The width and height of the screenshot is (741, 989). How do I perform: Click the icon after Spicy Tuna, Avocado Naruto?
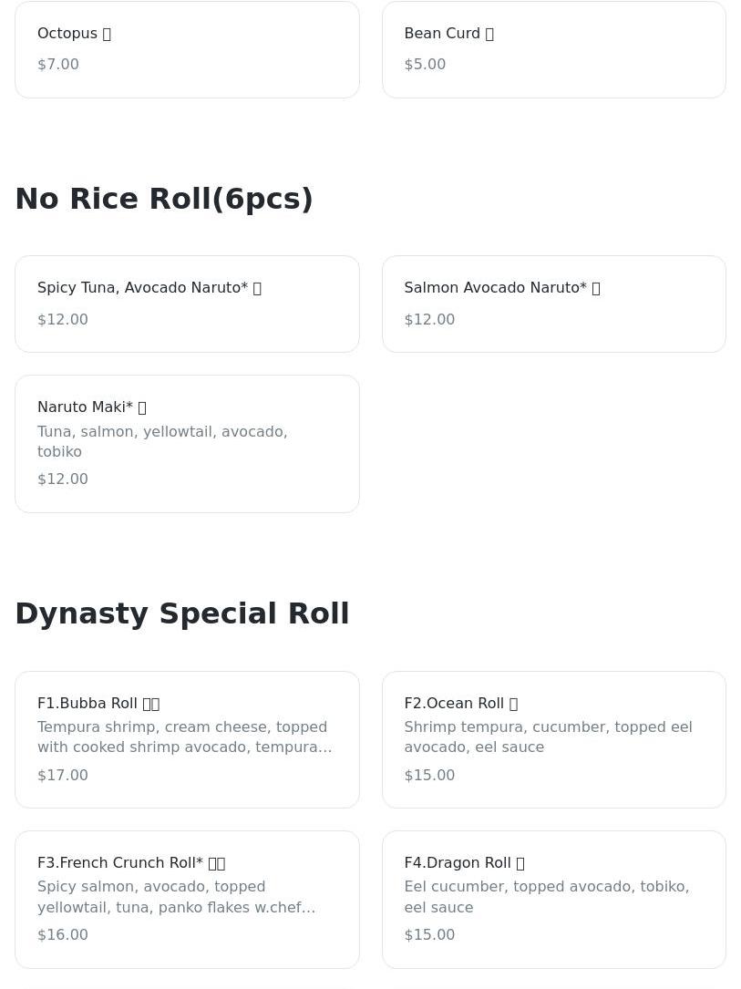(x=257, y=288)
